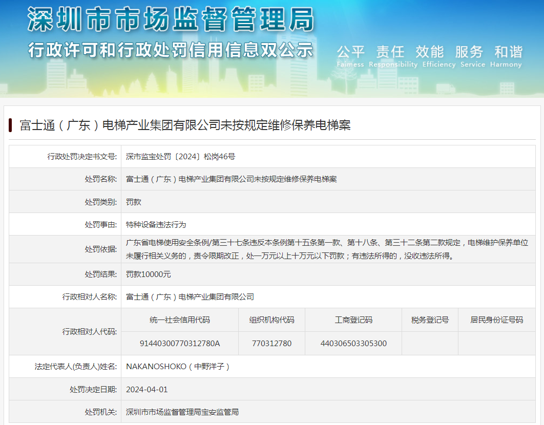Click the party name 富士通（广东）电梯产业集团有限公司 in 行政相对人名称 row
The width and height of the screenshot is (544, 425).
(x=190, y=296)
